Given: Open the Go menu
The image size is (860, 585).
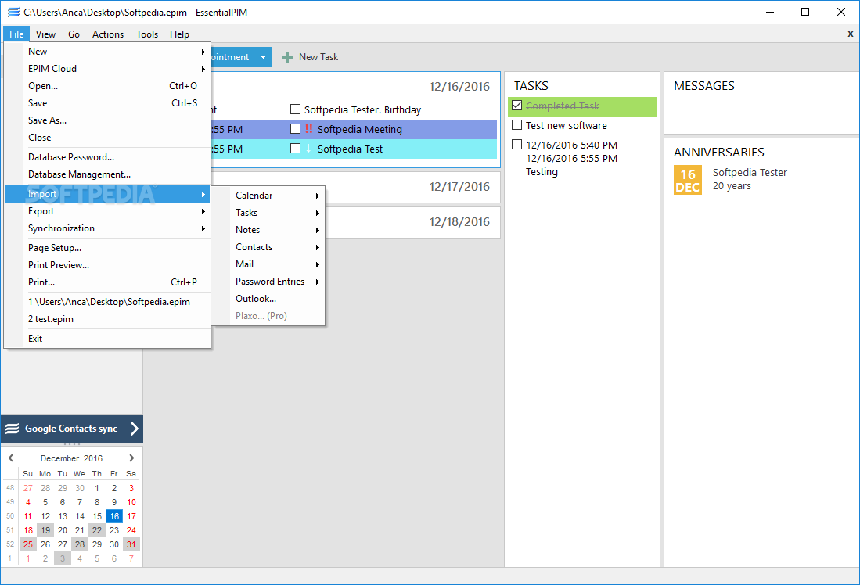Looking at the screenshot, I should [x=74, y=34].
